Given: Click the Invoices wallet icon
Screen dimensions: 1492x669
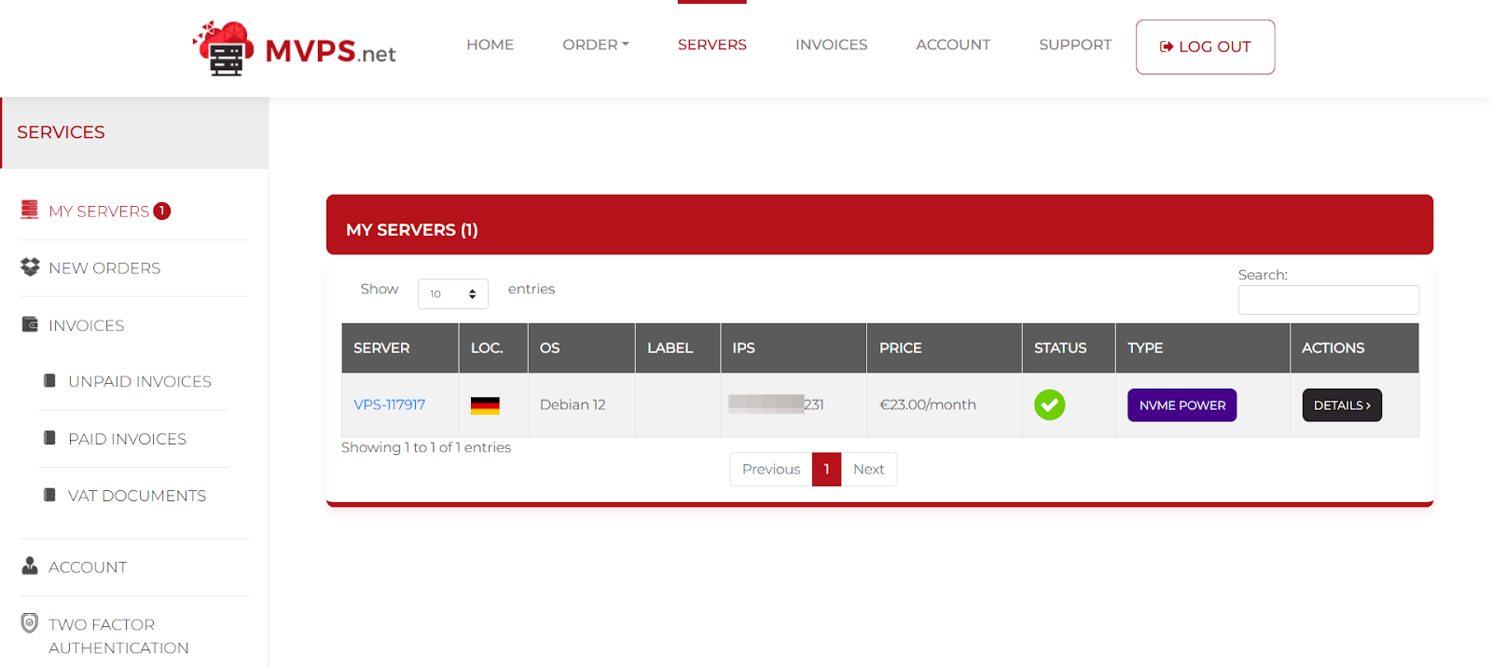Looking at the screenshot, I should click(30, 324).
